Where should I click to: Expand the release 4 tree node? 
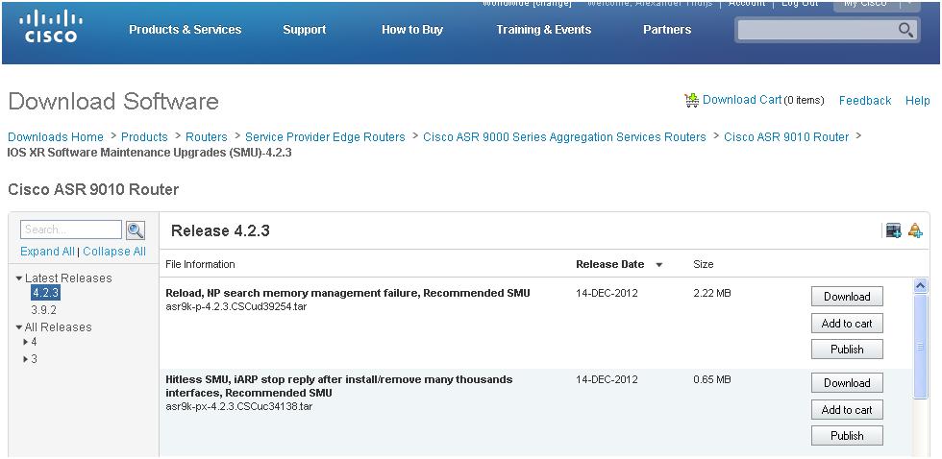tap(26, 342)
